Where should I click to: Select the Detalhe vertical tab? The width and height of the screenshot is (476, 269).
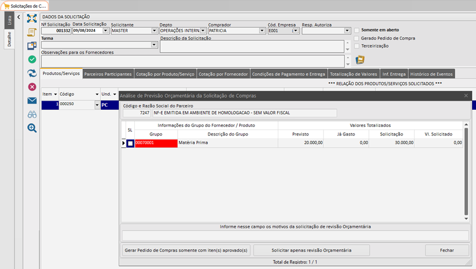point(10,39)
